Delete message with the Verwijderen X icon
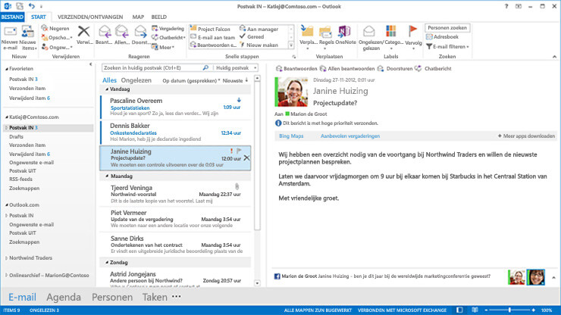Screen dimensions: 561x315 coord(83,31)
